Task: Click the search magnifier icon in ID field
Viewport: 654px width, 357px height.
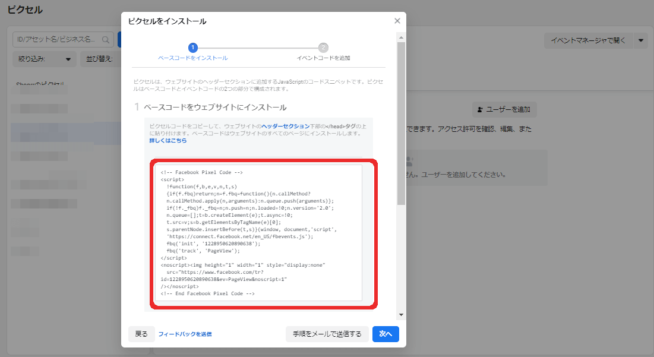Action: coord(106,40)
